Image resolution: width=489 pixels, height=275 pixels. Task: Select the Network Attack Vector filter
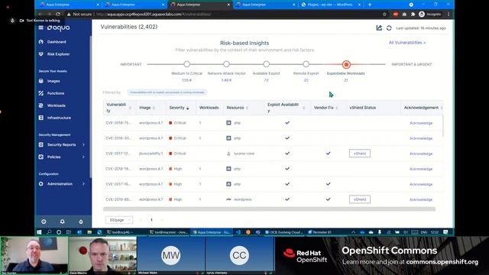pos(226,64)
